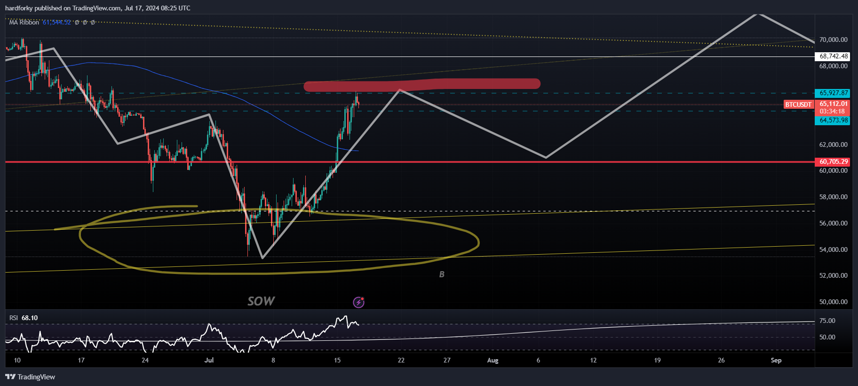The height and width of the screenshot is (386, 858).
Task: Select the RSI indicator label
Action: (14, 318)
